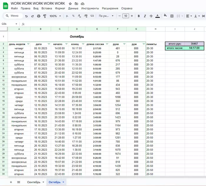
Task: Search menus with the Меню box
Action: point(13,16)
